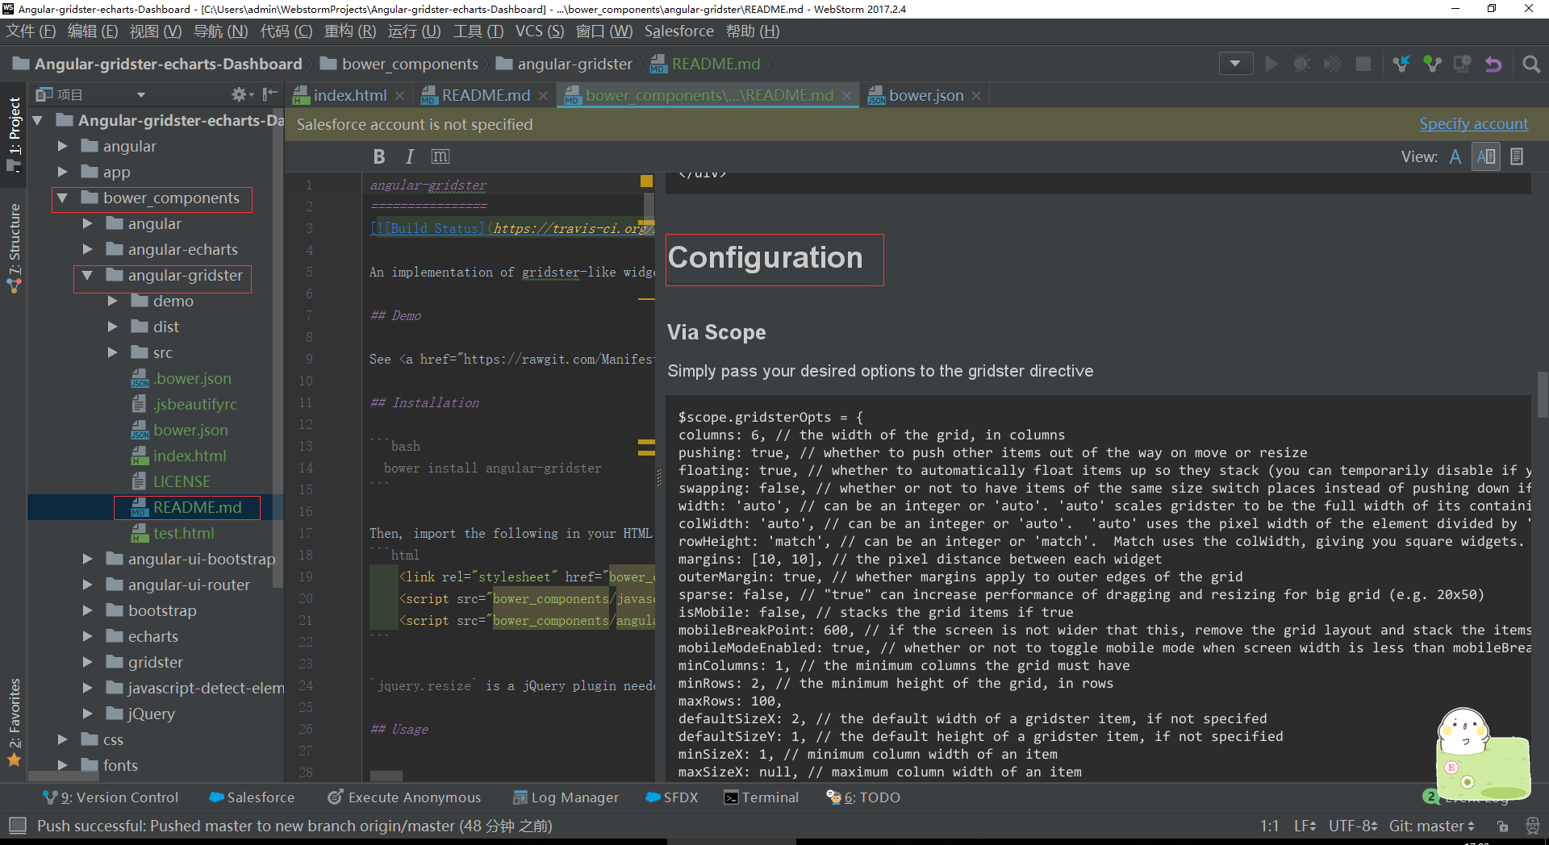Open Structure side tool window
Viewport: 1549px width, 845px height.
(x=14, y=248)
